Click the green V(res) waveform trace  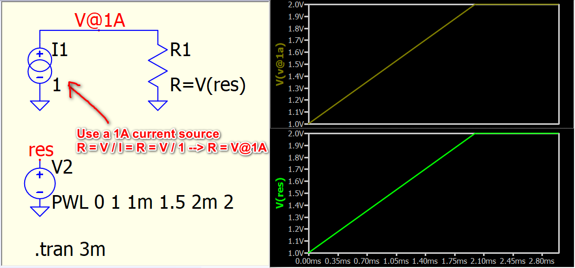click(x=393, y=194)
